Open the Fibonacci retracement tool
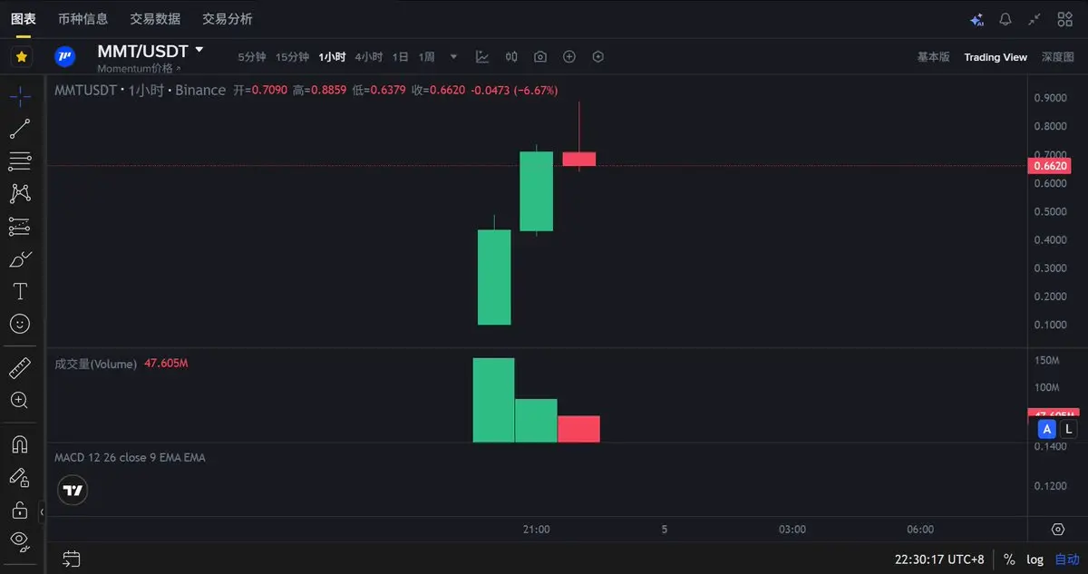 (x=20, y=161)
